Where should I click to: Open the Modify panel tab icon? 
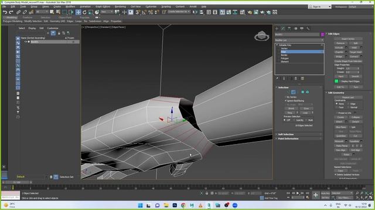click(283, 29)
